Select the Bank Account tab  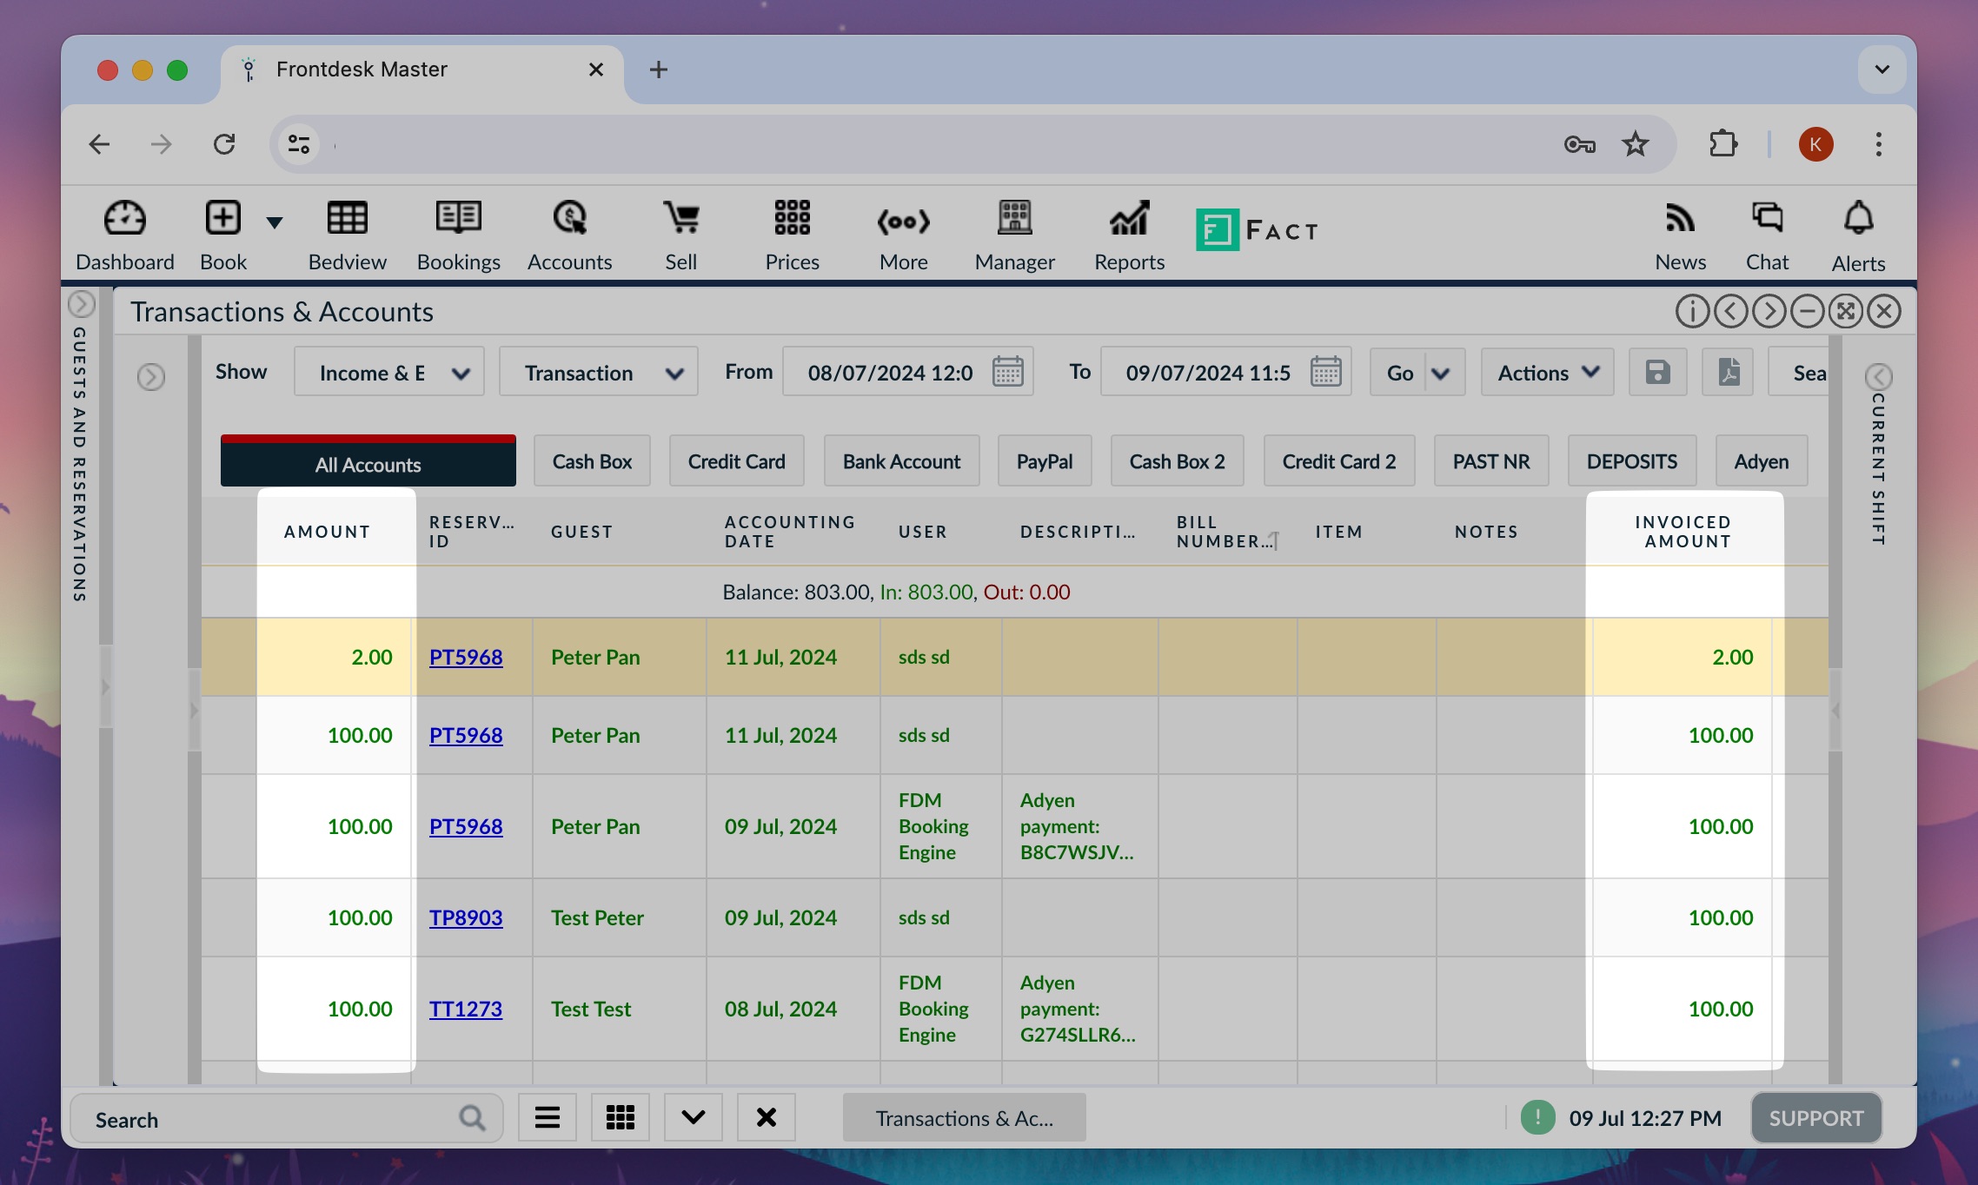901,461
